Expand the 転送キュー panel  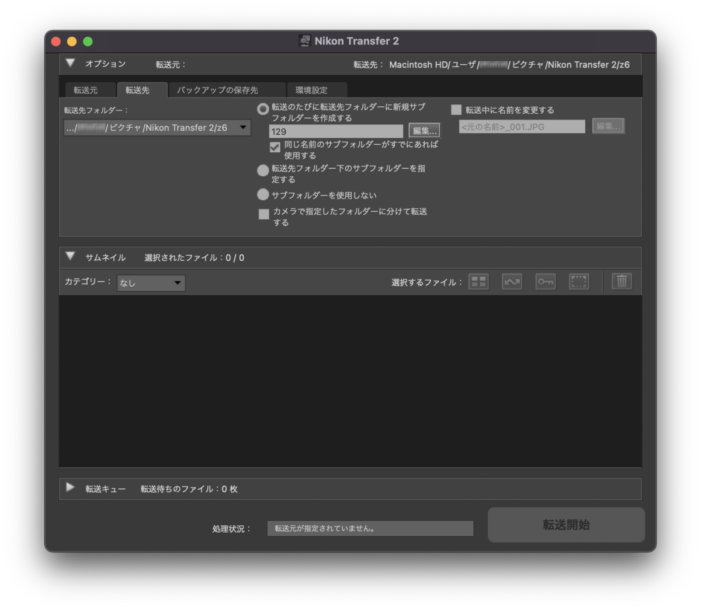click(x=70, y=487)
